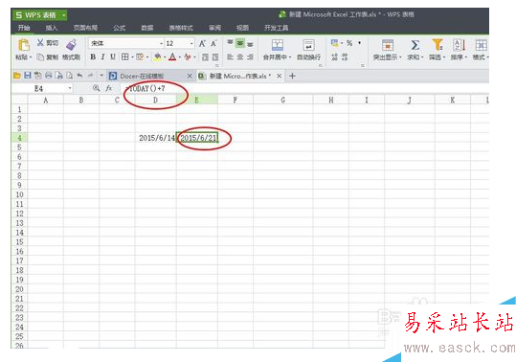Viewport: 516px width, 362px height.
Task: Apply percent style to the cell
Action: click(349, 43)
